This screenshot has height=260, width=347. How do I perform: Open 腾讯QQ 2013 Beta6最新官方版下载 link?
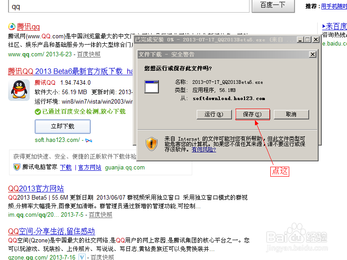pyautogui.click(x=70, y=71)
